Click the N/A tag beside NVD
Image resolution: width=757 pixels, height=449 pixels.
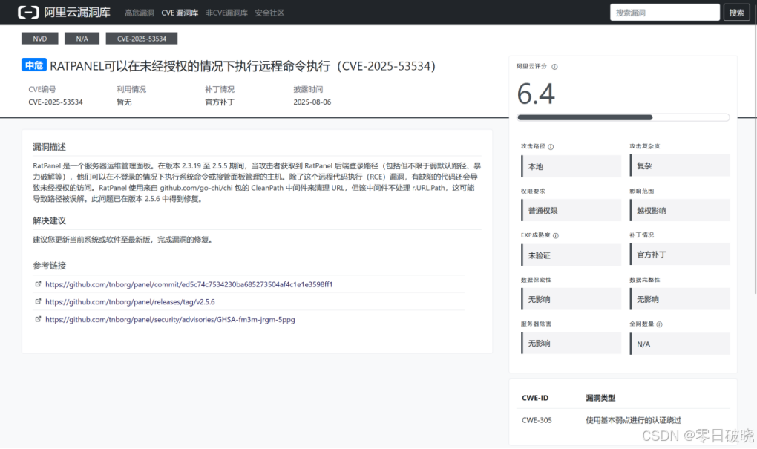[82, 39]
